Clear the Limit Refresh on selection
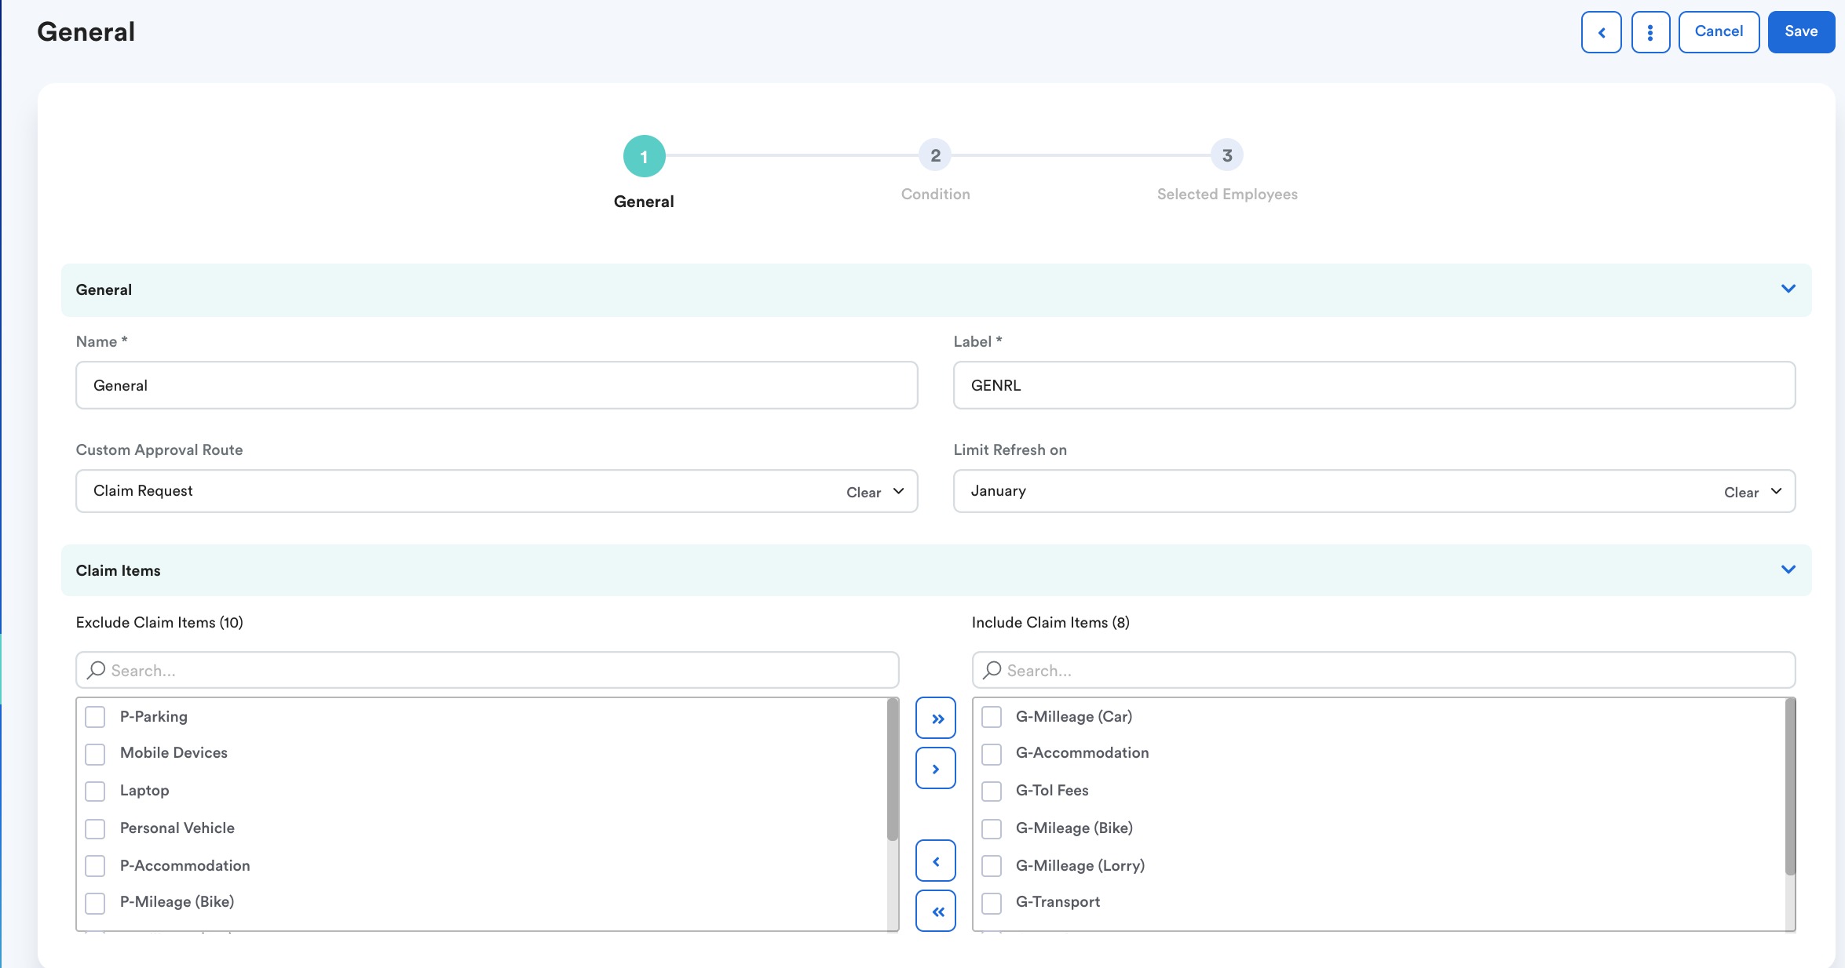1845x968 pixels. click(x=1741, y=492)
